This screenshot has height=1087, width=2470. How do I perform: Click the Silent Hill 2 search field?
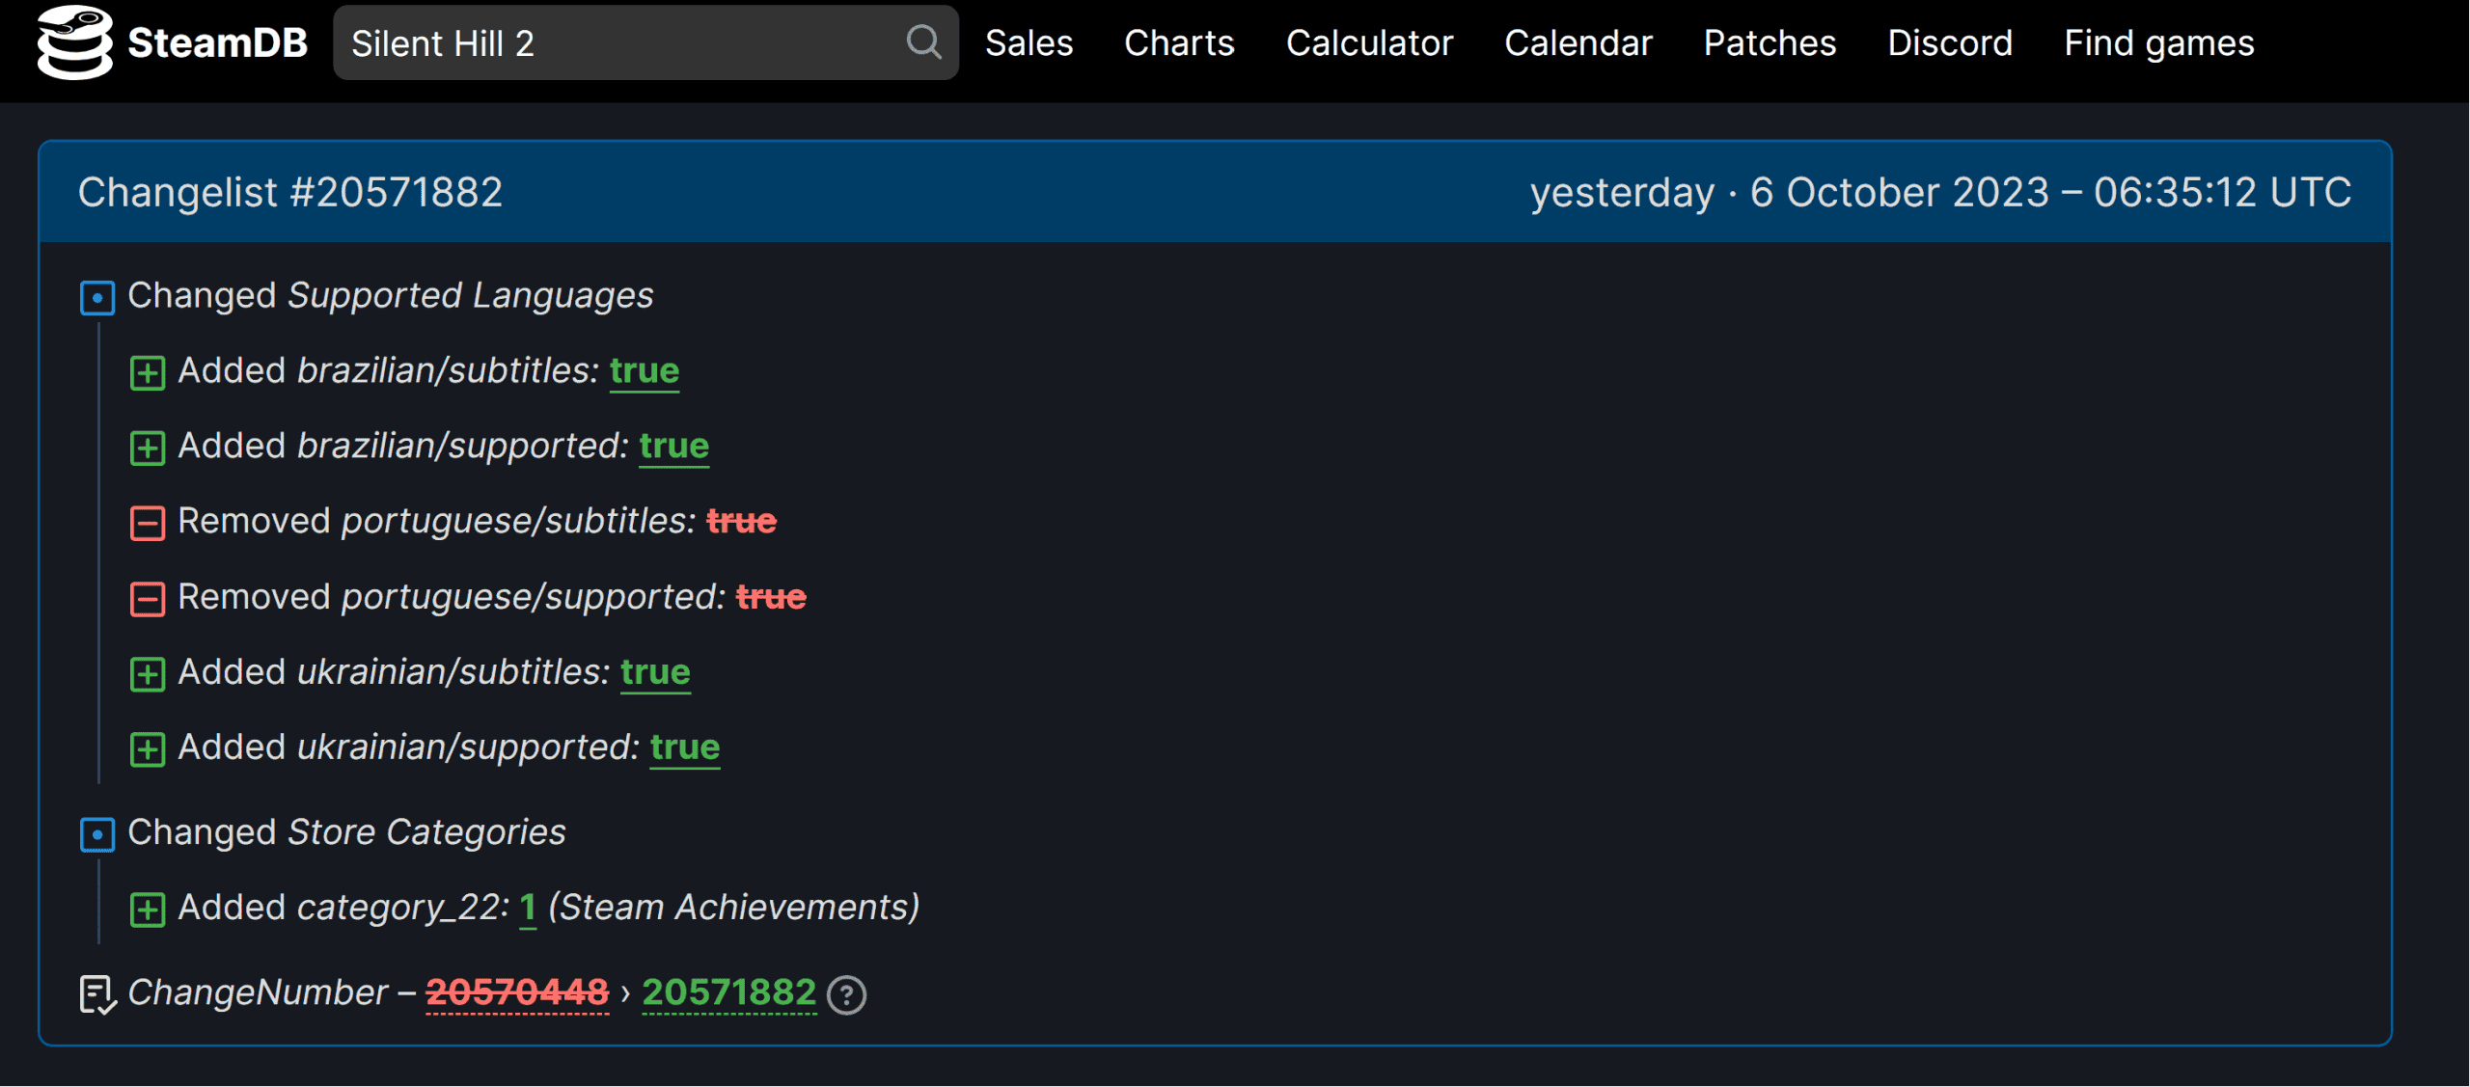click(x=617, y=43)
